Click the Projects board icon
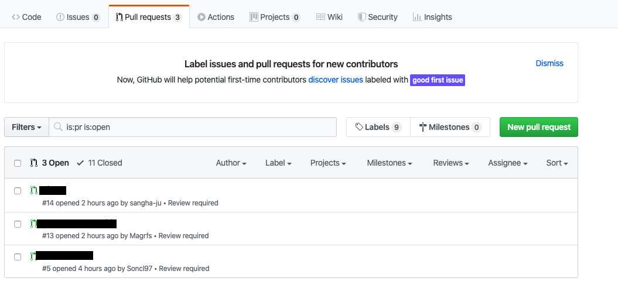 click(x=254, y=17)
